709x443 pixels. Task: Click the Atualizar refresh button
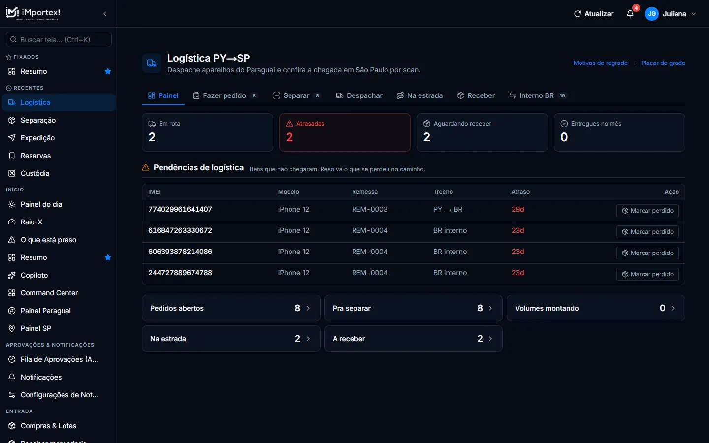[594, 14]
